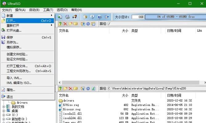Expand the 新加卷(D:) tree node
206x123 pixels.
[4, 119]
